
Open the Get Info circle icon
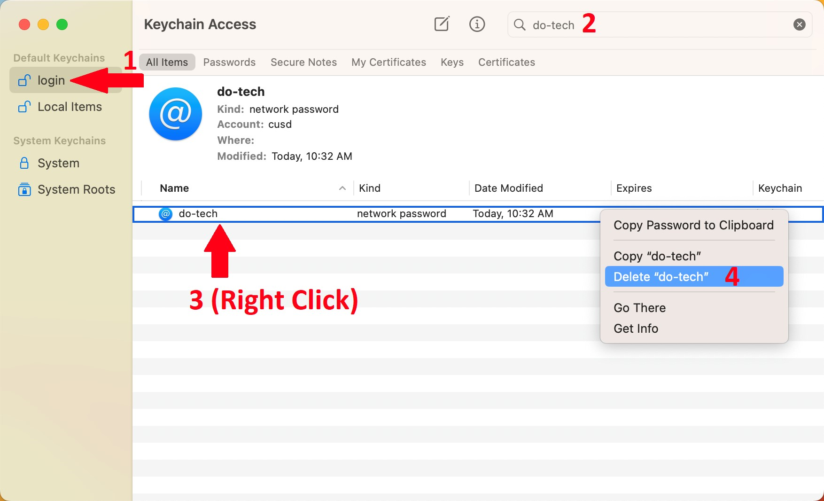click(x=477, y=24)
